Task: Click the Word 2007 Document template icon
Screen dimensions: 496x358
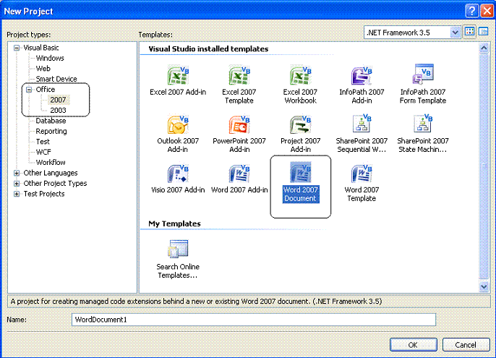Action: [300, 173]
